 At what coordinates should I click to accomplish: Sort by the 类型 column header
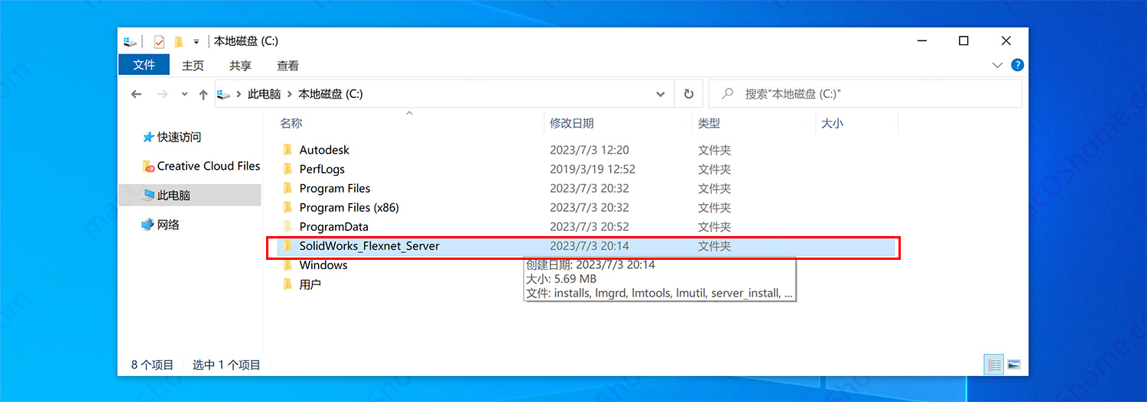[x=709, y=123]
